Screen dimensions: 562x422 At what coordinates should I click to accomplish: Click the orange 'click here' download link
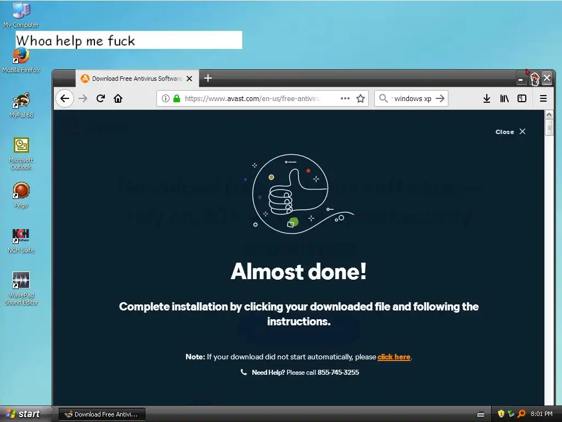click(394, 357)
